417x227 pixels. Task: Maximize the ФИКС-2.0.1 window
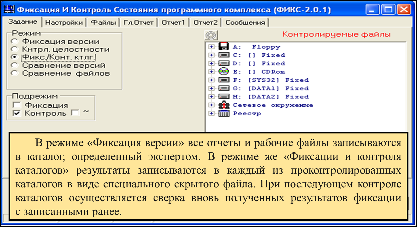[388, 10]
